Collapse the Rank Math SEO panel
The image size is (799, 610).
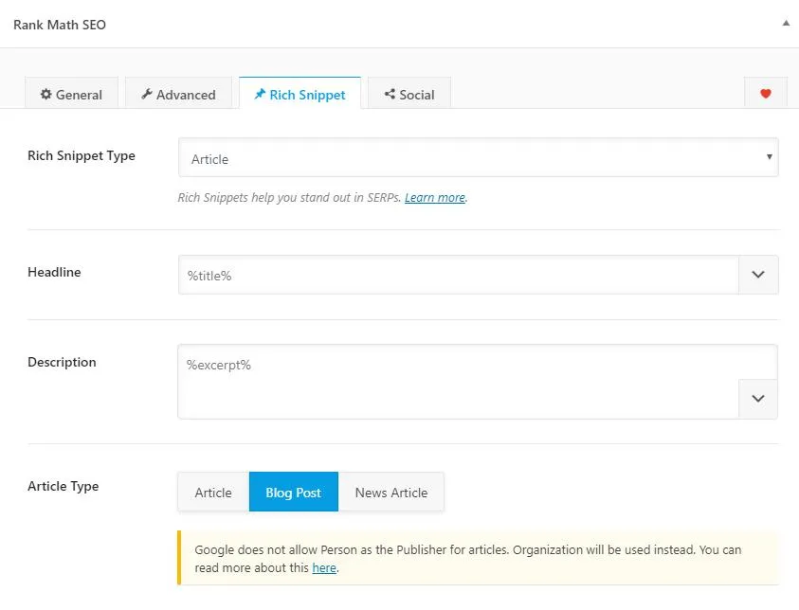pos(785,23)
